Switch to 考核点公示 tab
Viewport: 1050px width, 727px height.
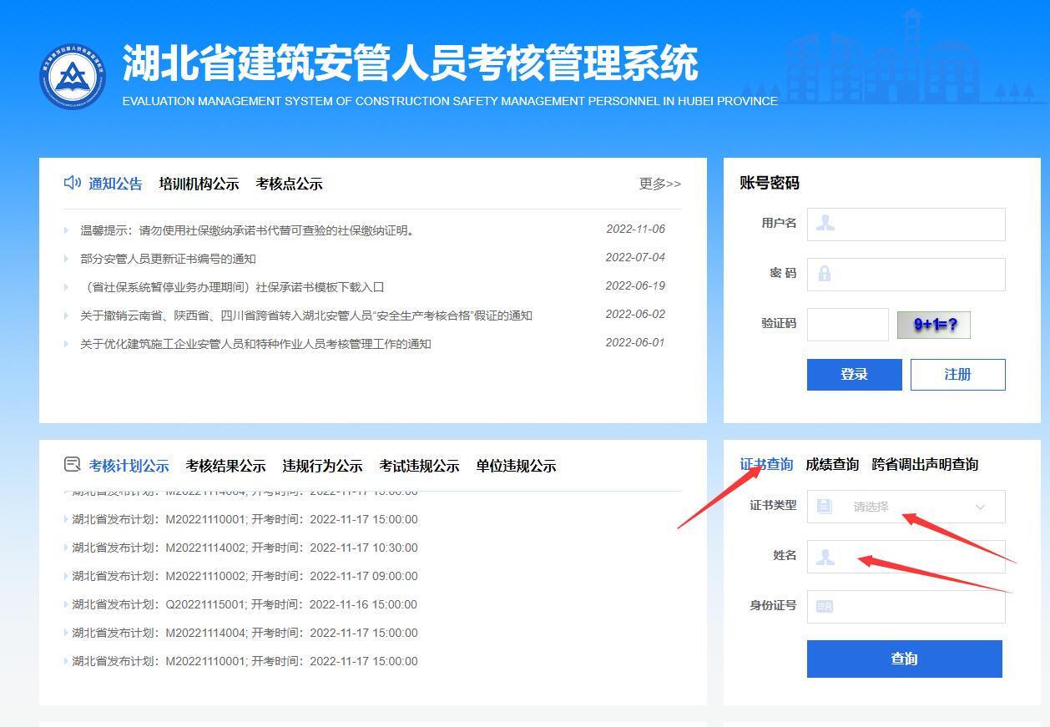[x=290, y=184]
